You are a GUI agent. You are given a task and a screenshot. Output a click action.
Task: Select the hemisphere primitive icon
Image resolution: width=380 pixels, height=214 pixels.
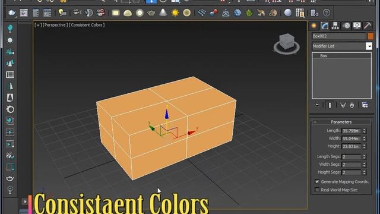coord(128,12)
